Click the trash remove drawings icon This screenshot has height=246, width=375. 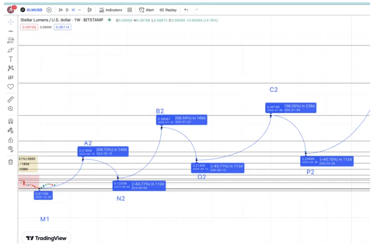click(10, 162)
